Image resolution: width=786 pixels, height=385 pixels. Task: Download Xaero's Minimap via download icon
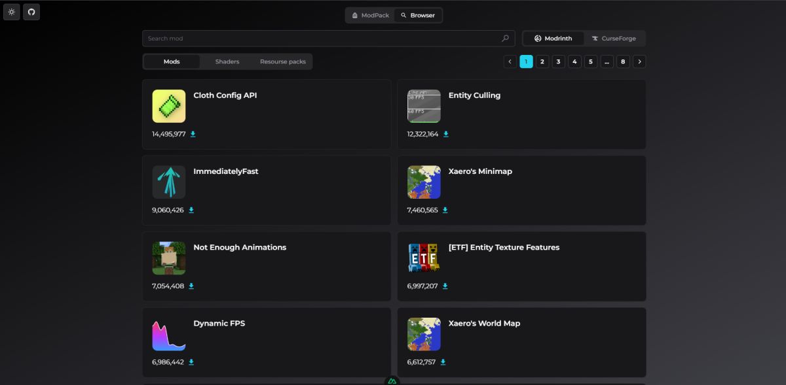(445, 210)
